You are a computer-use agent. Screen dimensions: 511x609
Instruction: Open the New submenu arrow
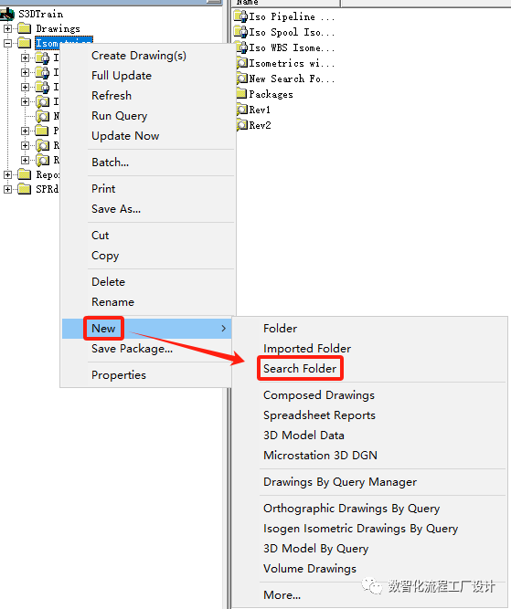(x=224, y=329)
